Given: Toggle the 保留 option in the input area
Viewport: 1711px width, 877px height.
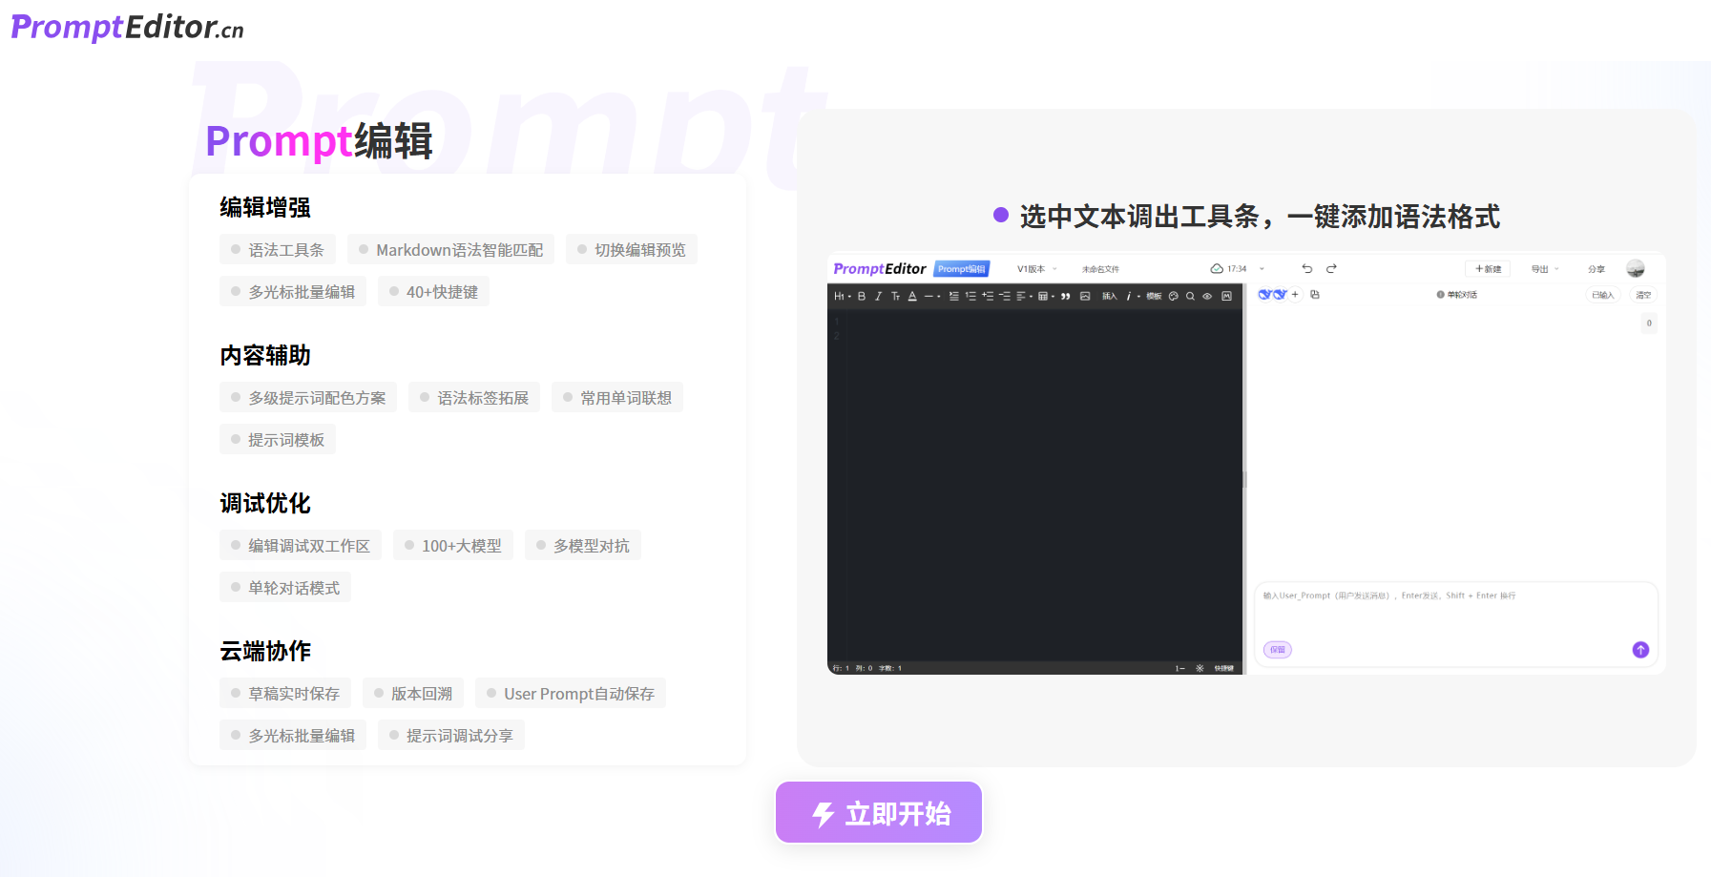Looking at the screenshot, I should 1277,650.
